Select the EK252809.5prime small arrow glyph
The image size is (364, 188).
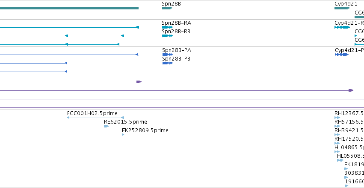pyautogui.click(x=123, y=135)
